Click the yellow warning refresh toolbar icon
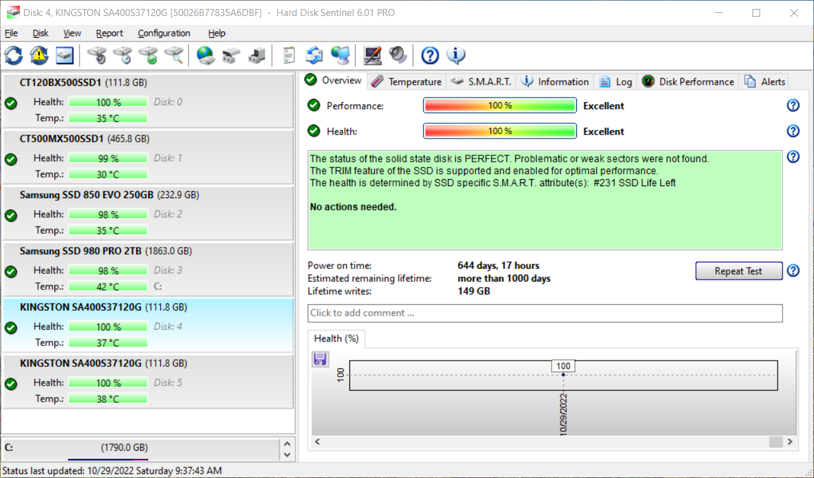Viewport: 814px width, 478px height. [39, 55]
